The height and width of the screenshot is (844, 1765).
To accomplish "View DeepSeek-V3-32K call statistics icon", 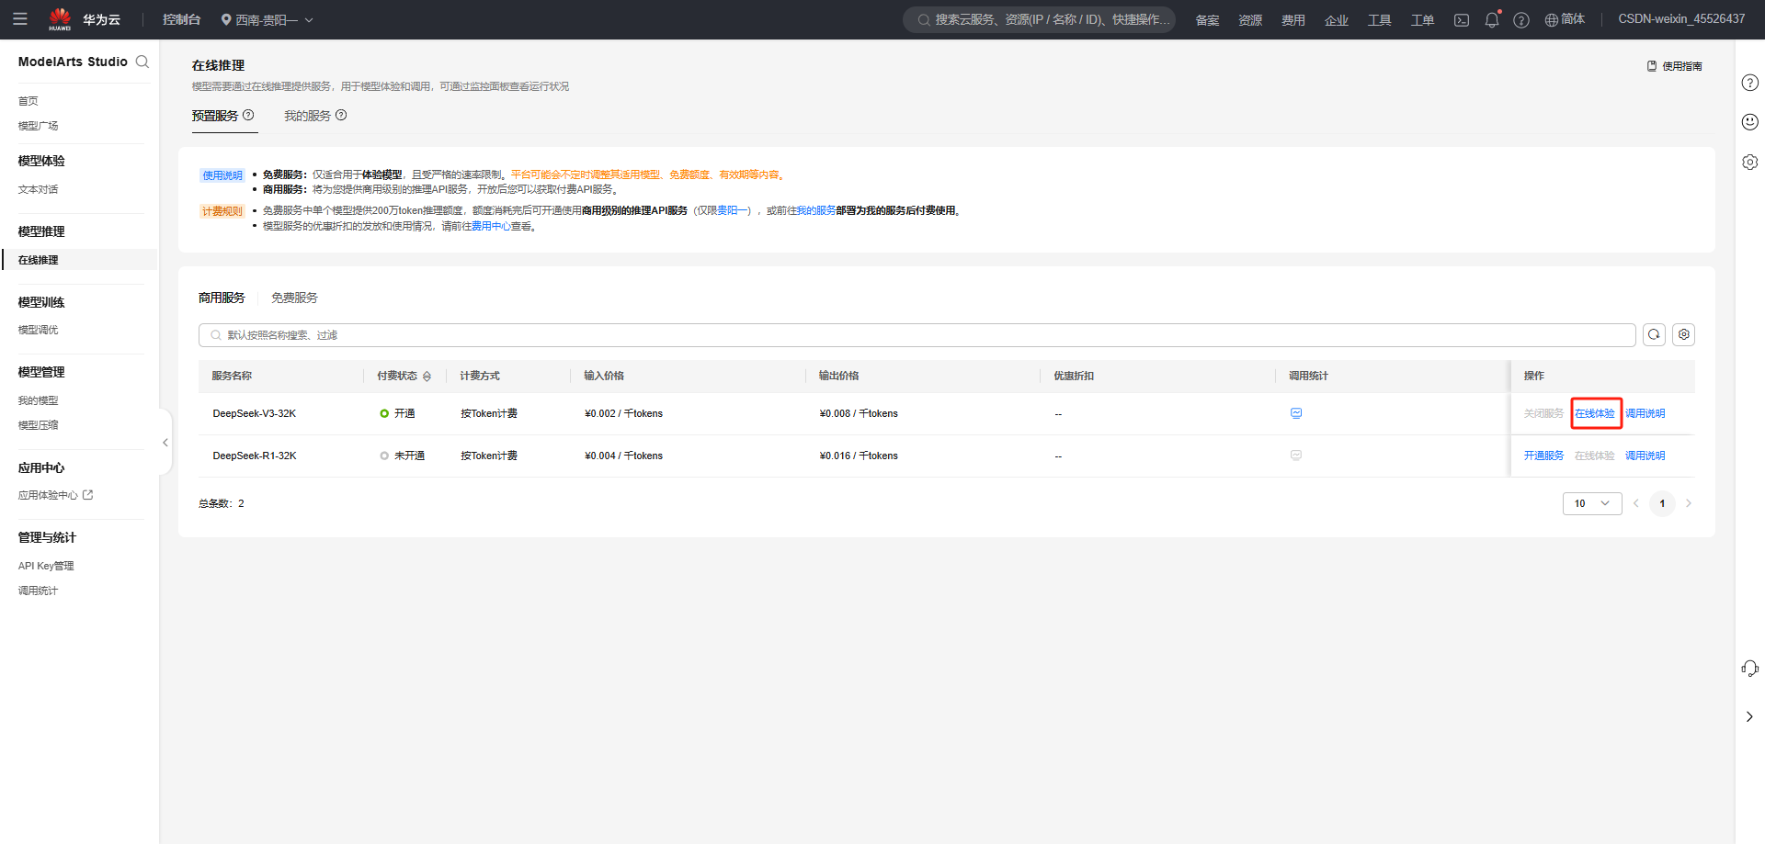I will click(1296, 413).
